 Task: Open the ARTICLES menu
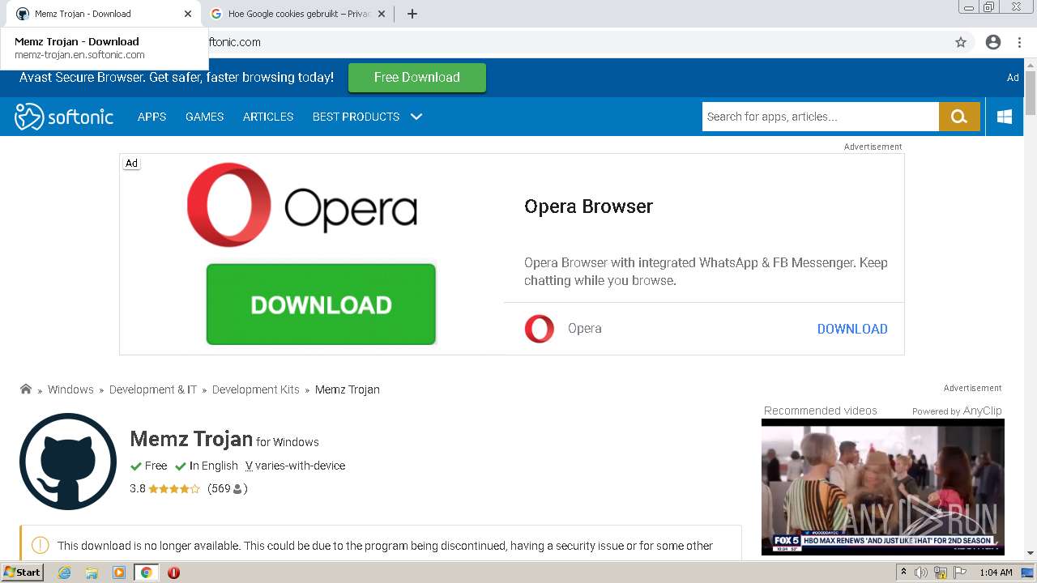(268, 117)
